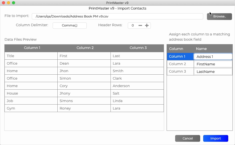Click the Column 2 preview header

point(85,48)
